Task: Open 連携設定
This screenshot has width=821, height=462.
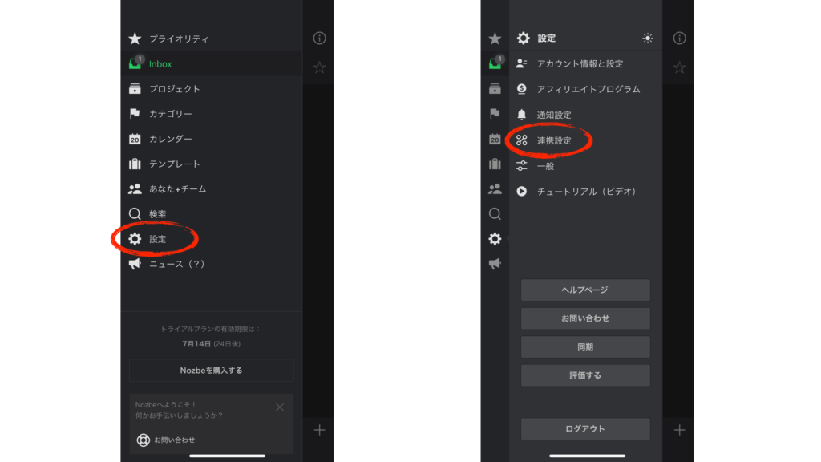Action: click(585, 140)
